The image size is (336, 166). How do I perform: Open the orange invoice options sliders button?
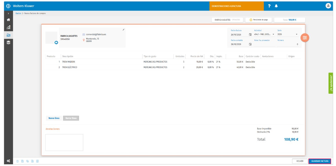(305, 37)
